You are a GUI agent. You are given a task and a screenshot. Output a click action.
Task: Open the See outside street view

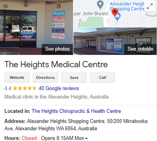(115, 41)
